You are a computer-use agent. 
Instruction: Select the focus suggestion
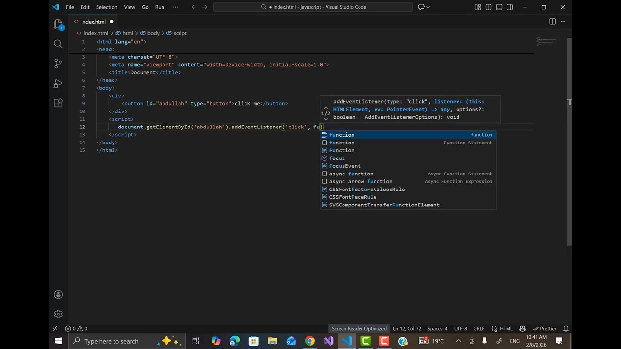pos(409,158)
